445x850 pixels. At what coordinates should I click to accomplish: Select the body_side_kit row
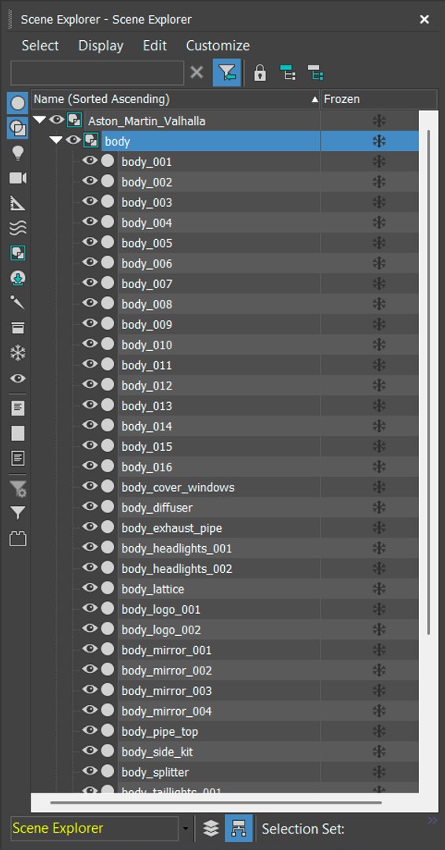[269, 752]
